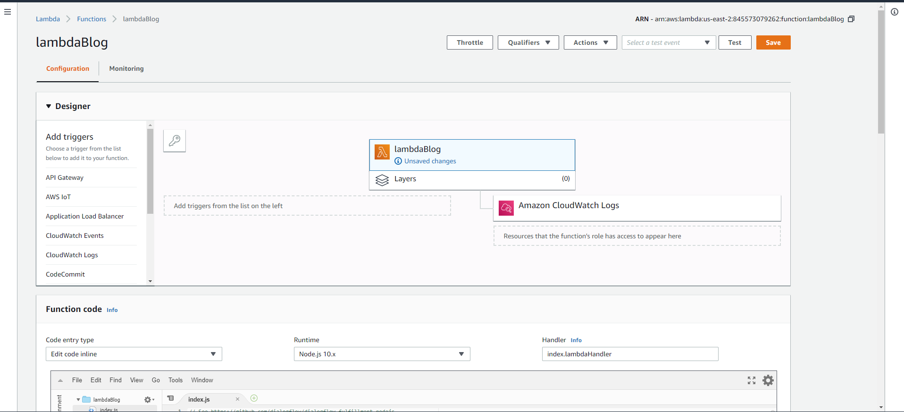Open code editor preferences gear
The width and height of the screenshot is (904, 412).
pos(768,380)
